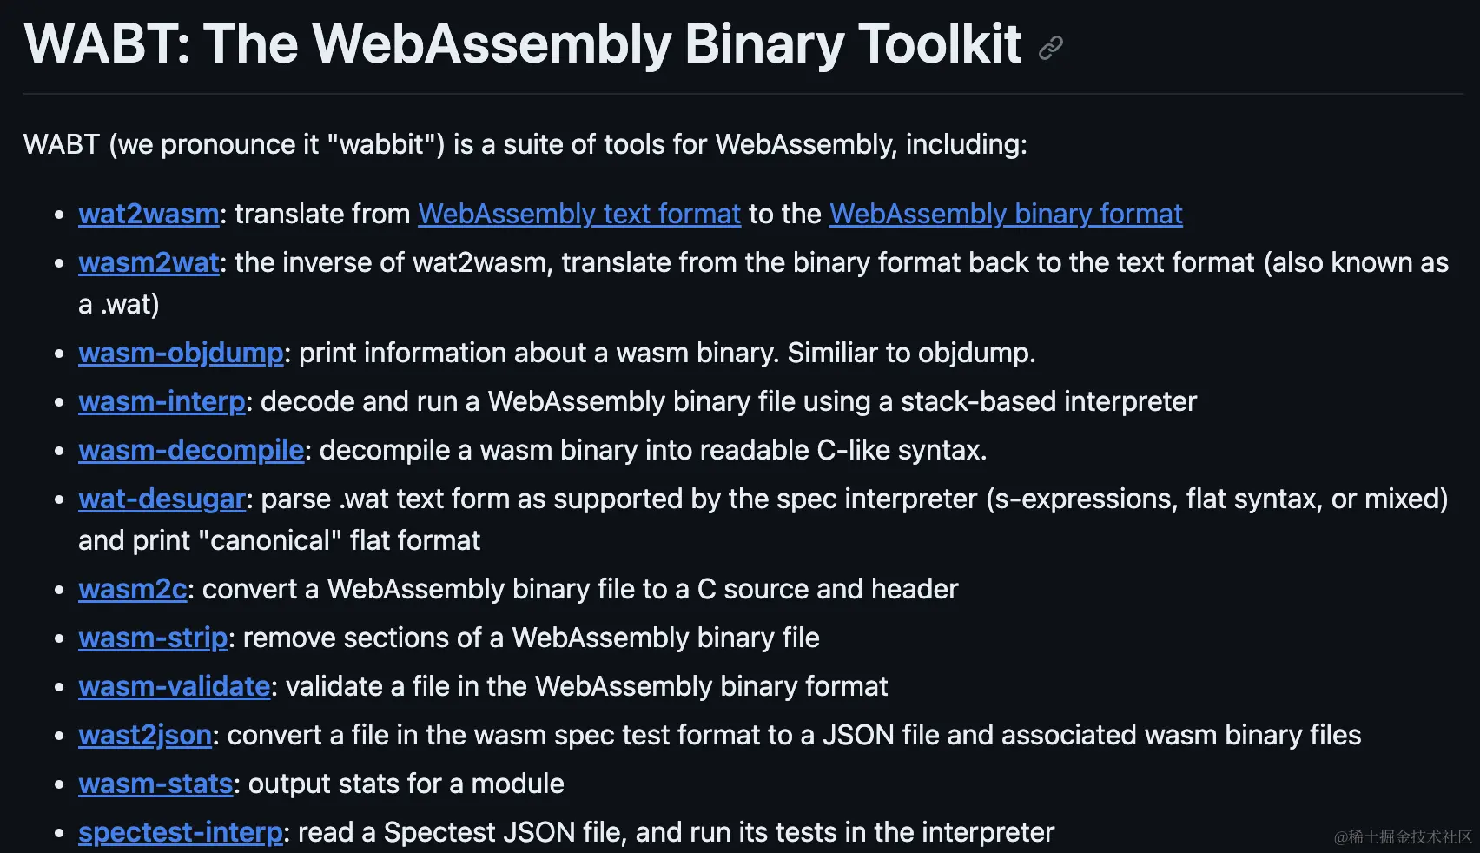
Task: Click the watermark in the bottom corner
Action: tap(1403, 836)
